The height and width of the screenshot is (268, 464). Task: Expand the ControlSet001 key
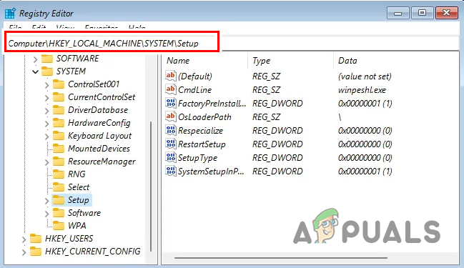[46, 85]
